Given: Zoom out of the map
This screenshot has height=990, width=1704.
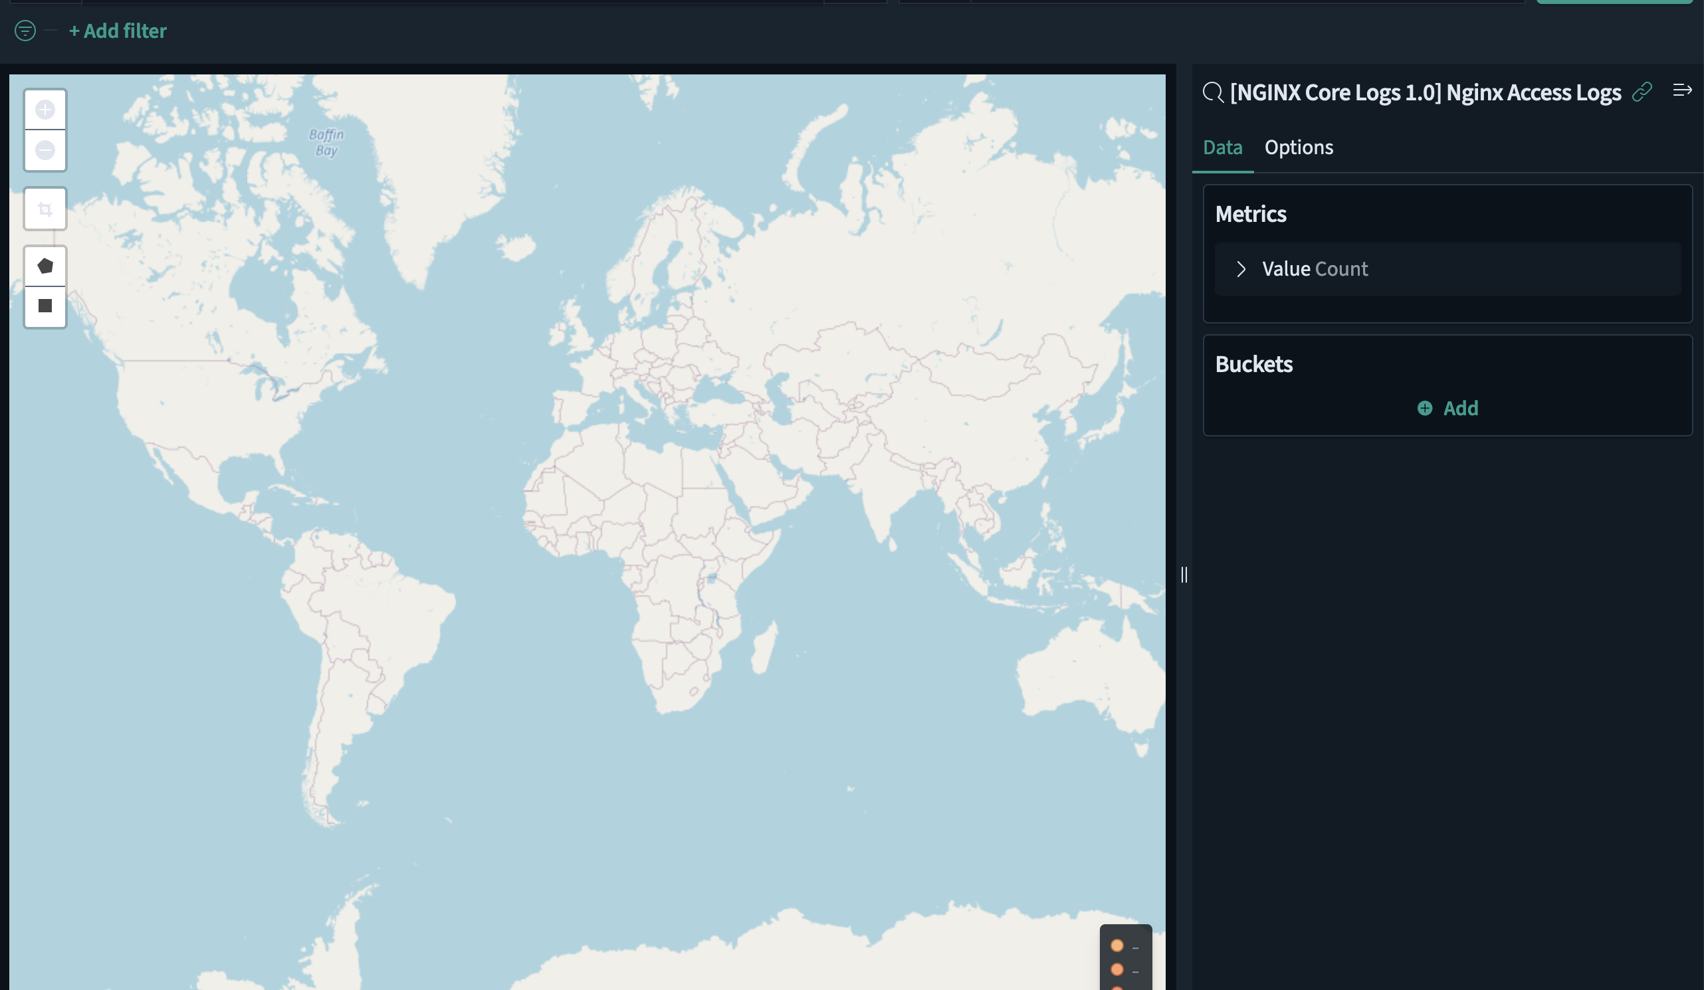Looking at the screenshot, I should coord(45,150).
